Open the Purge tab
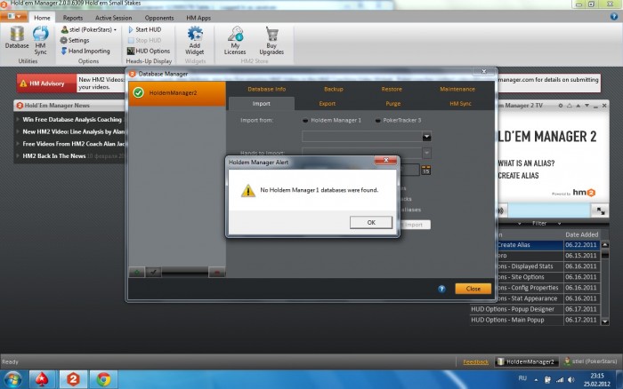 point(393,104)
